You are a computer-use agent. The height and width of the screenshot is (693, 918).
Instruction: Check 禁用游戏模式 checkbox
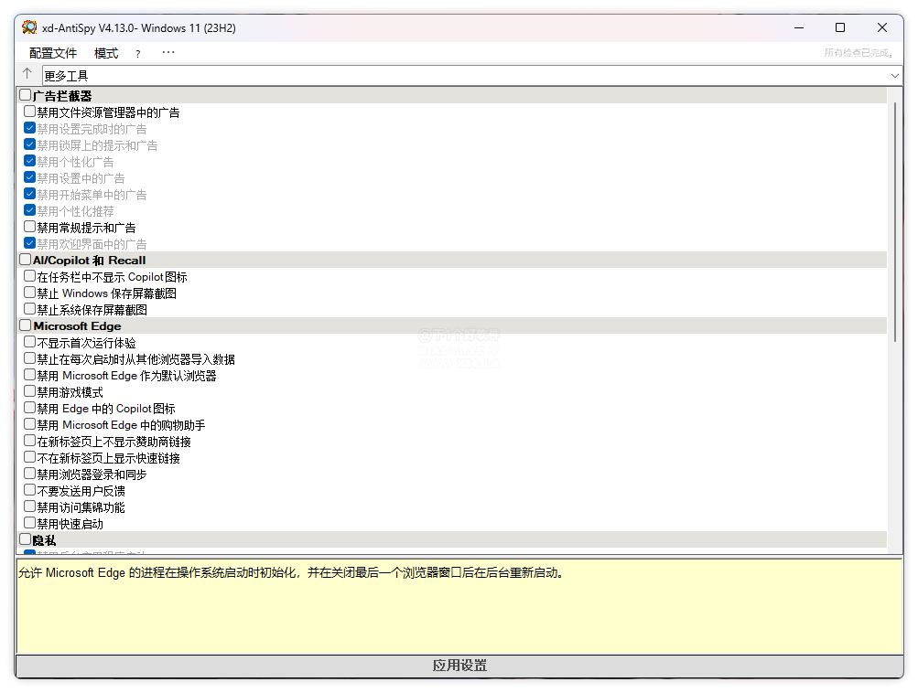tap(30, 390)
